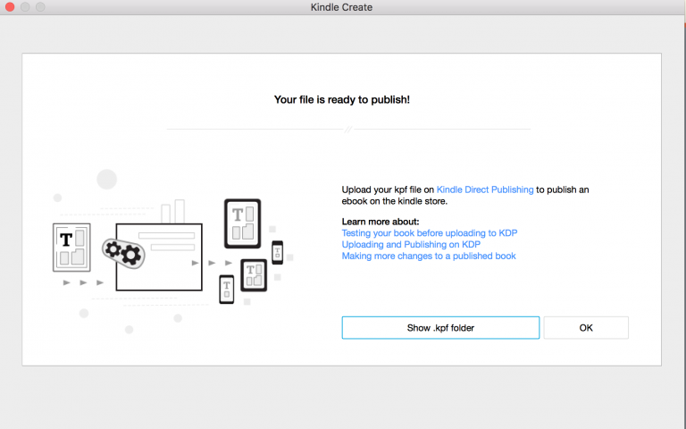Click the large browser window illustration
686x429 pixels.
(159, 257)
